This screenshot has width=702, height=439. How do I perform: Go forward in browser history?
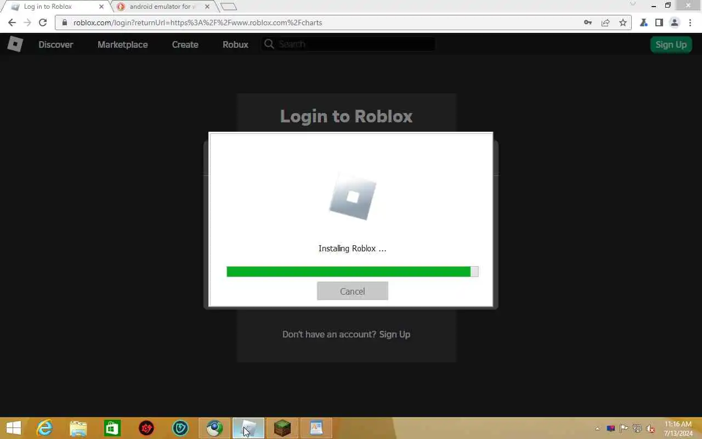tap(27, 22)
